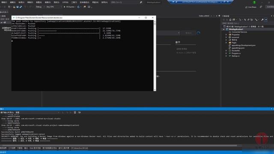Select the WebApplication1 project node
The height and width of the screenshot is (154, 274).
click(236, 30)
